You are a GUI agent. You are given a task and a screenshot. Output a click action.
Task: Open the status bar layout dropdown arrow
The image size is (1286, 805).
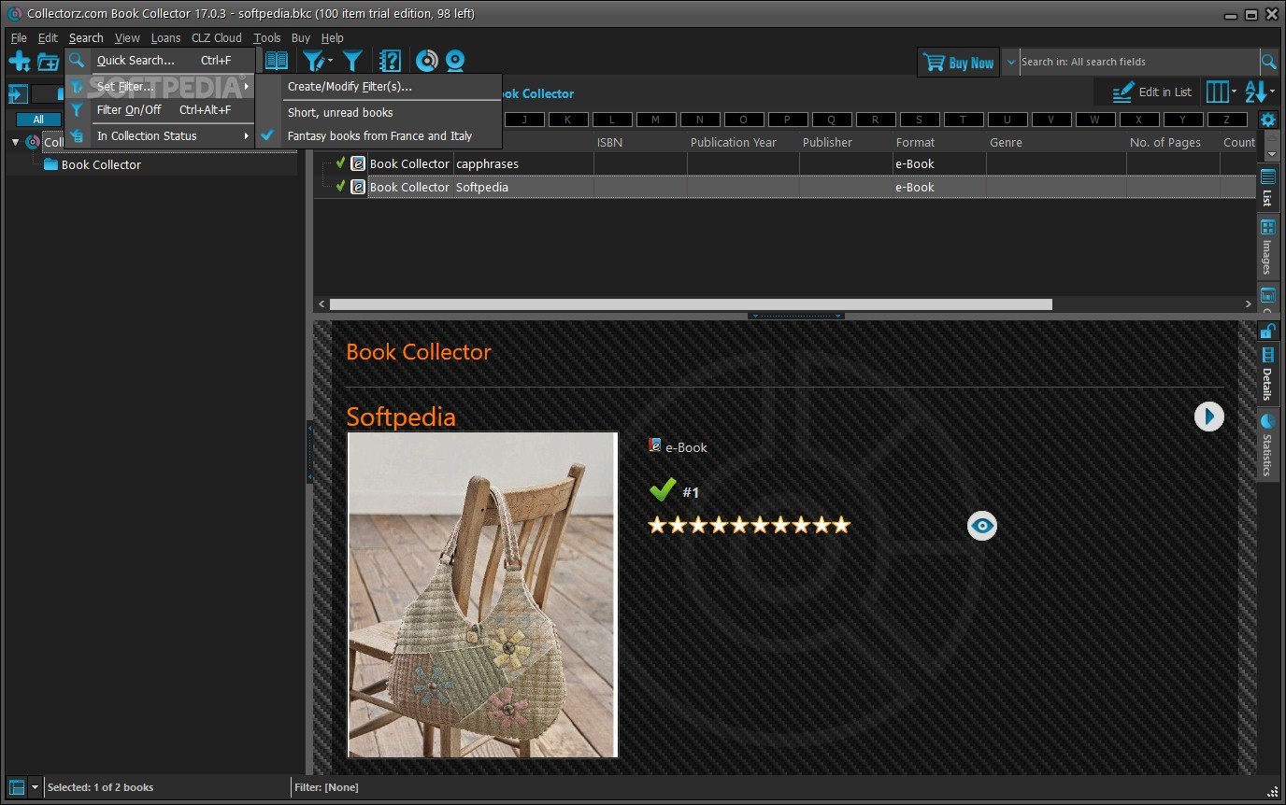(x=35, y=787)
